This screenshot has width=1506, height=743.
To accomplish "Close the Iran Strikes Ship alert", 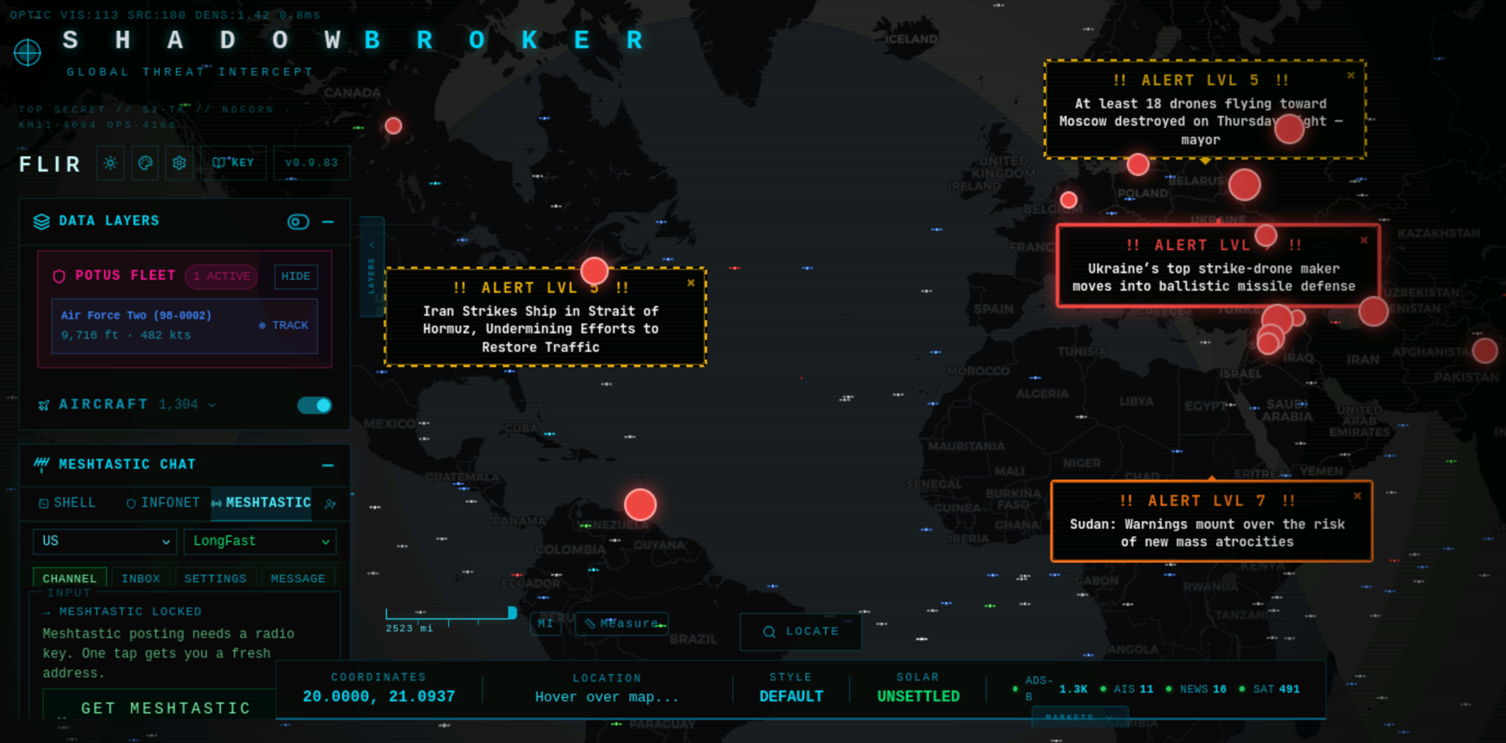I will click(691, 283).
